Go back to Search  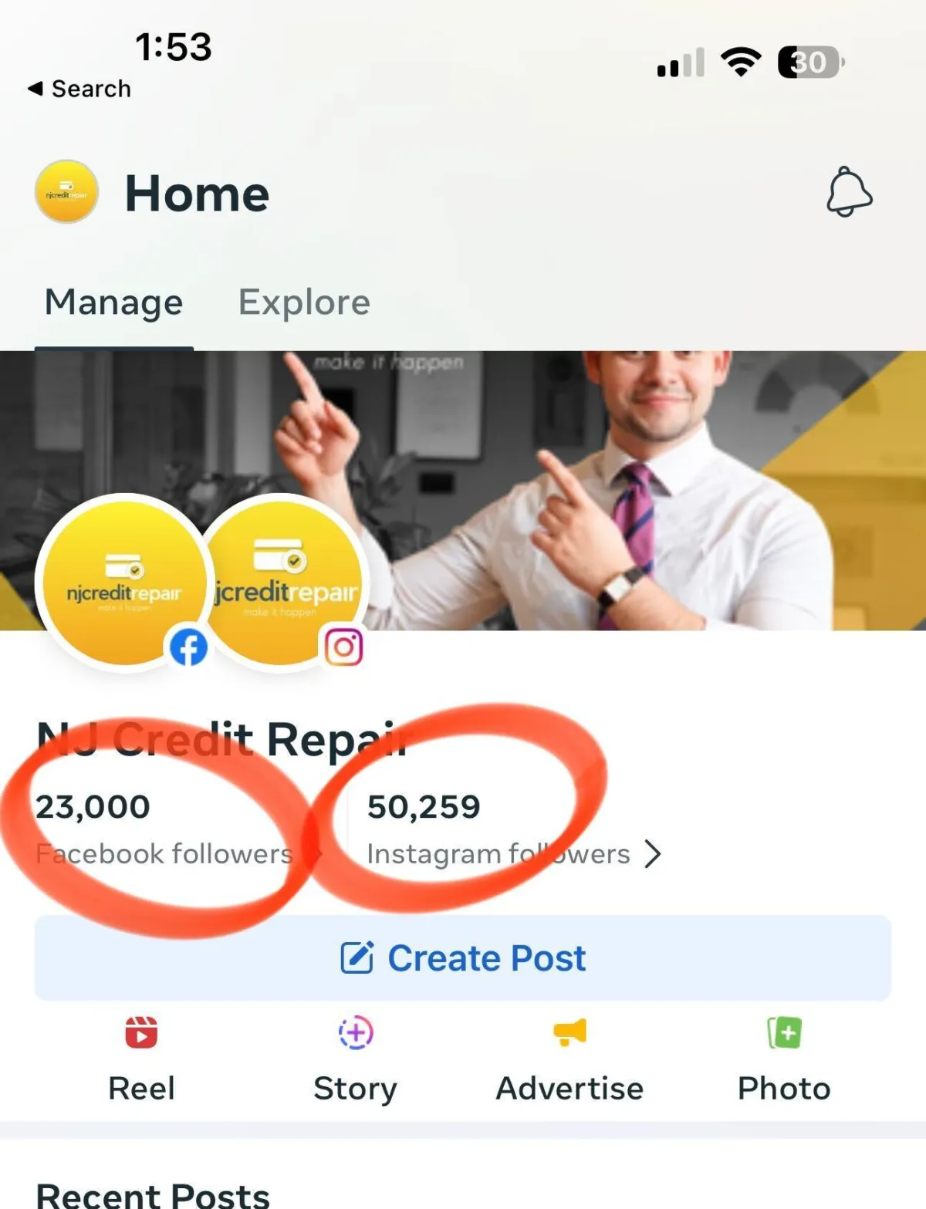[x=79, y=89]
